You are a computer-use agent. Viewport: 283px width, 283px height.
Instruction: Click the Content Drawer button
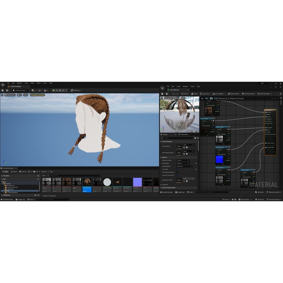(x=7, y=199)
